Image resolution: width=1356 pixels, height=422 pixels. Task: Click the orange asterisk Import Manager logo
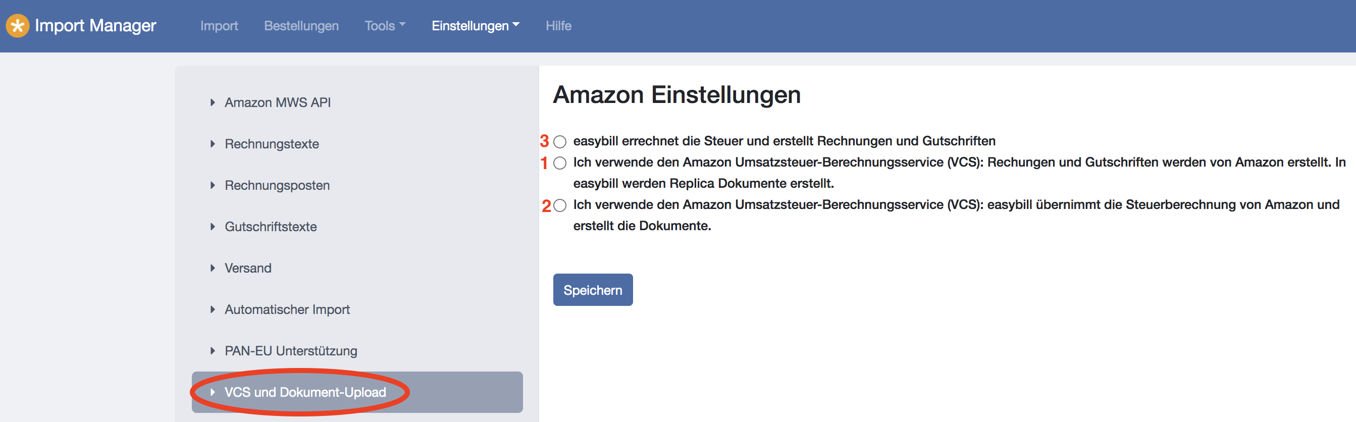17,26
